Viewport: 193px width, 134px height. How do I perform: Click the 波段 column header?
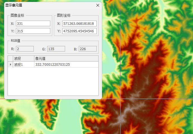coord(23,59)
